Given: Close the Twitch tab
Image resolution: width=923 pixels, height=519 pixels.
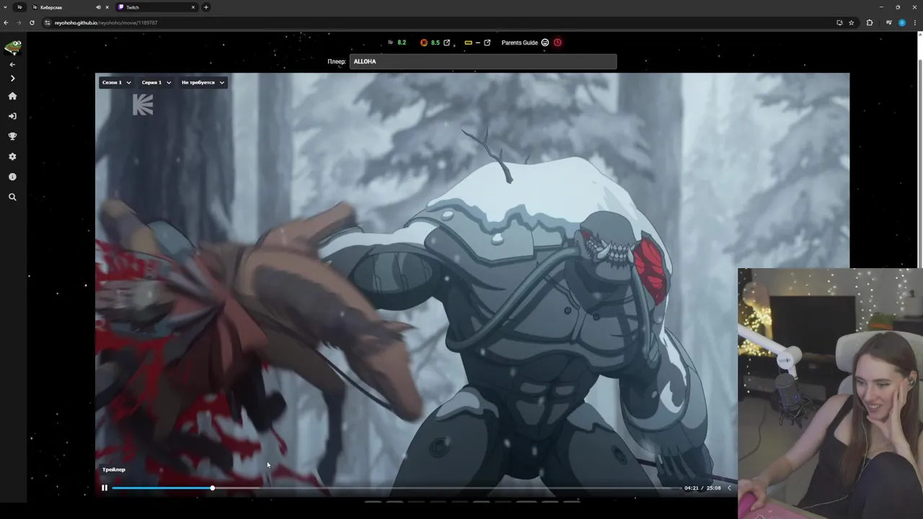Looking at the screenshot, I should point(193,7).
